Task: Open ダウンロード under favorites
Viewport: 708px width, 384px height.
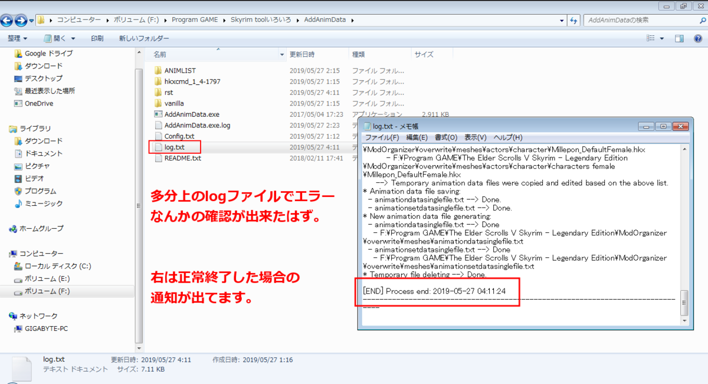Action: (38, 66)
